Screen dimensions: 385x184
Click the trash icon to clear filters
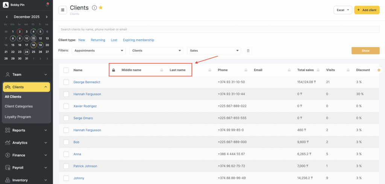pyautogui.click(x=248, y=51)
